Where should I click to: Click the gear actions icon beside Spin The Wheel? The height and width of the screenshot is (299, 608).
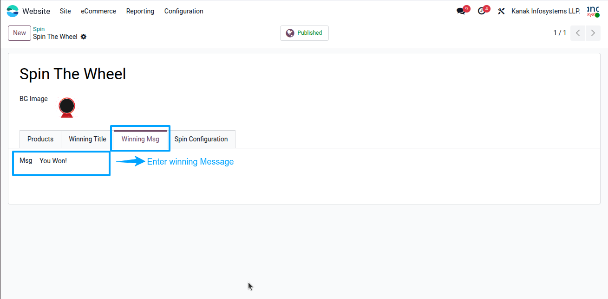tap(84, 37)
